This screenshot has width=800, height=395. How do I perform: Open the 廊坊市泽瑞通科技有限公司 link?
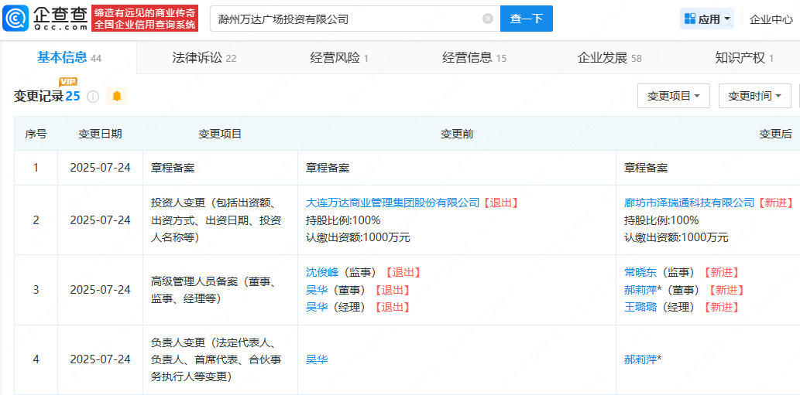click(688, 203)
